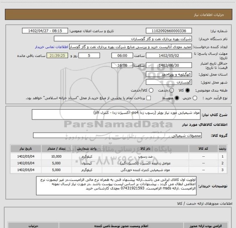Click the buyer notes text area

click(116, 186)
